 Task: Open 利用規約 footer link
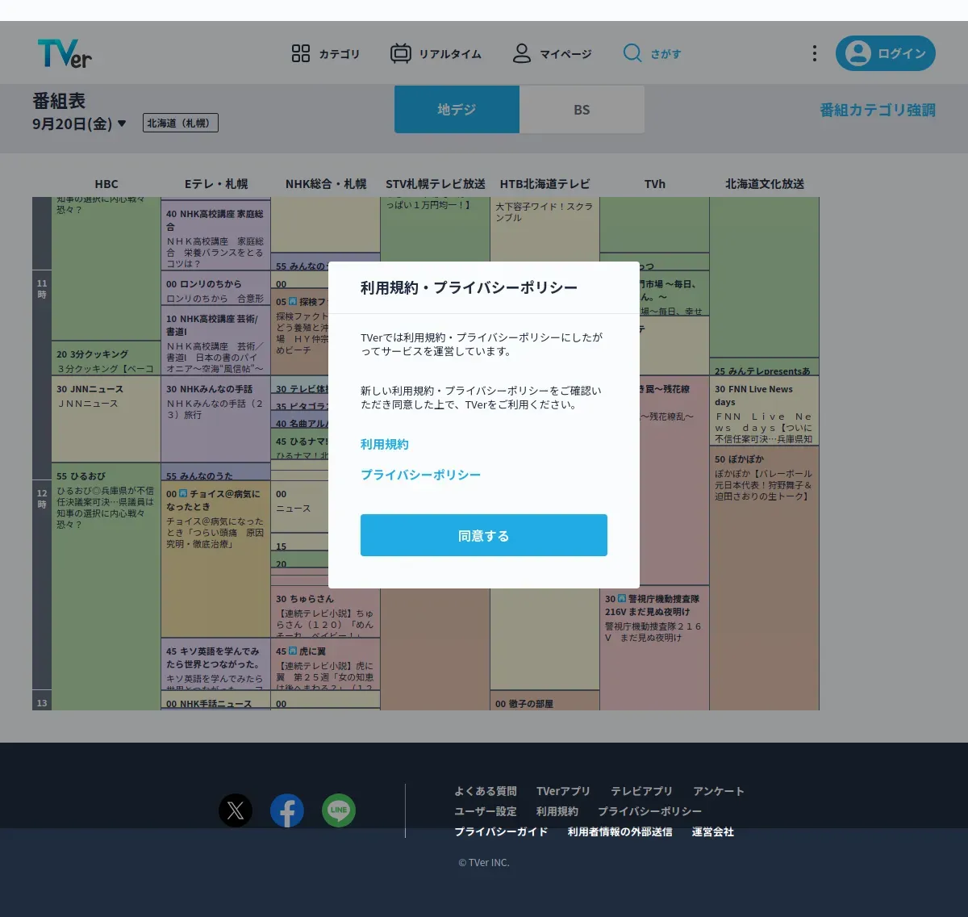557,811
